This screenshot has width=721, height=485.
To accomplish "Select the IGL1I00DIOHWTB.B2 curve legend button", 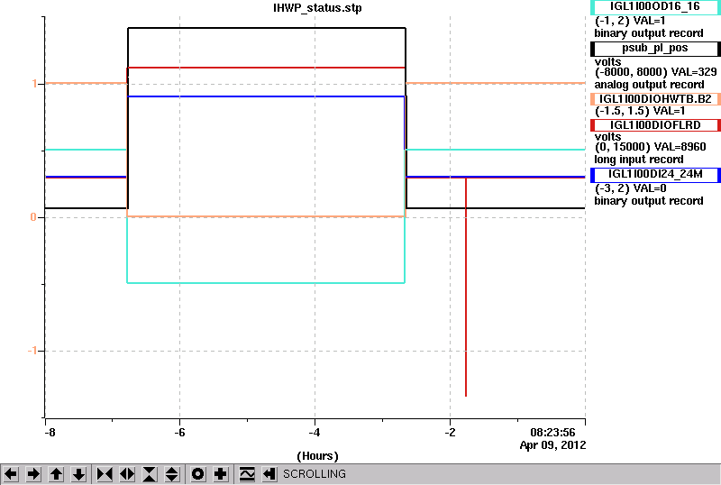I will click(655, 99).
